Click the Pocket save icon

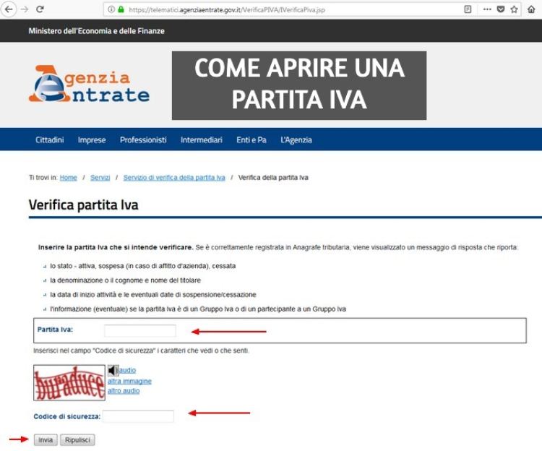(x=500, y=10)
